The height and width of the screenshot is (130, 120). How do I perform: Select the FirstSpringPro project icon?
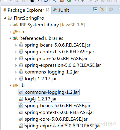coord(10,18)
